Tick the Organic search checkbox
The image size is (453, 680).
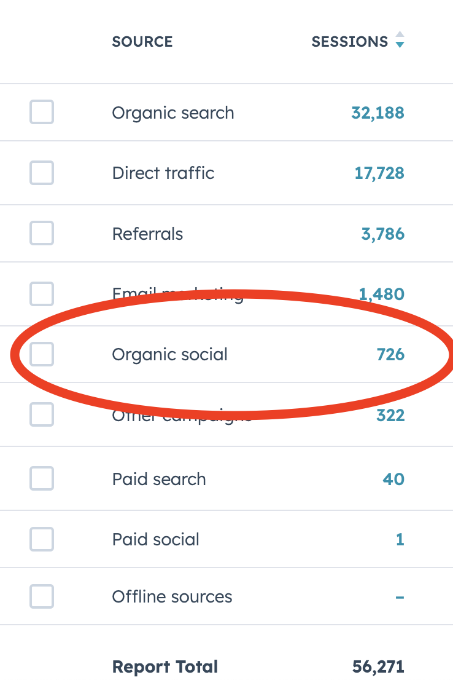click(x=42, y=113)
